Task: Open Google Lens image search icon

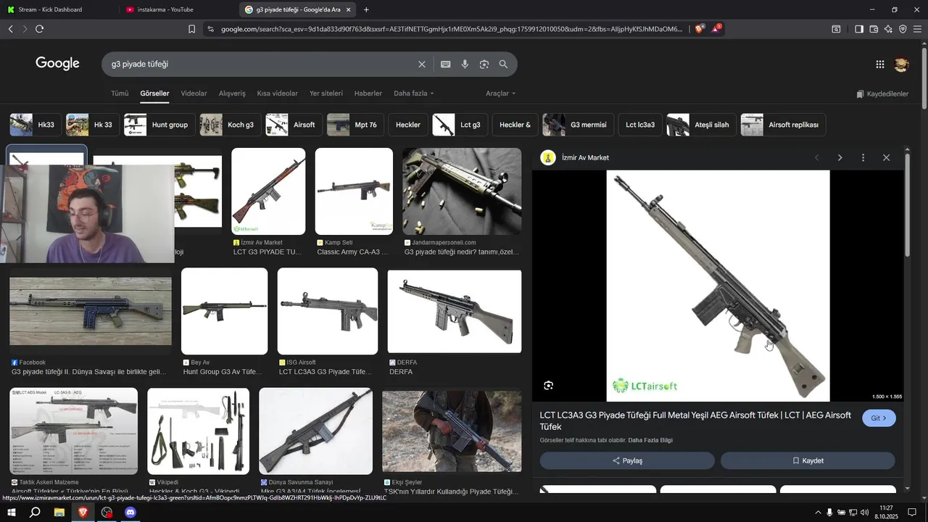Action: click(x=484, y=65)
